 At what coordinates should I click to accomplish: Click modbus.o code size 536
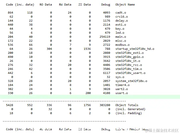point(10,45)
